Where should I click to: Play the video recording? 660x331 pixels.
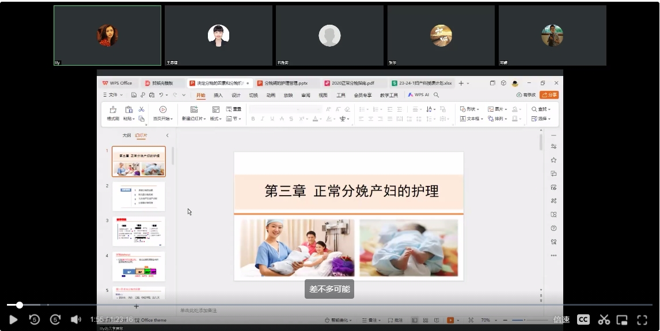(13, 319)
